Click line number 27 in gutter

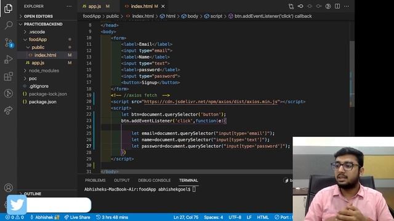(89, 146)
